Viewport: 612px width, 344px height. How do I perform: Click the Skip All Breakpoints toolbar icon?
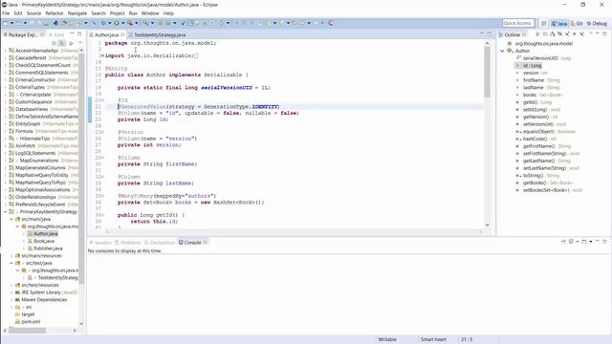(94, 23)
